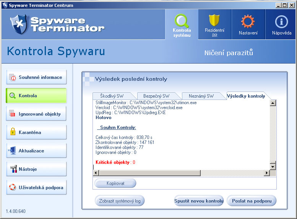This screenshot has width=297, height=219.
Task: Click the horizontal scrollbar right arrow
Action: [x=267, y=173]
